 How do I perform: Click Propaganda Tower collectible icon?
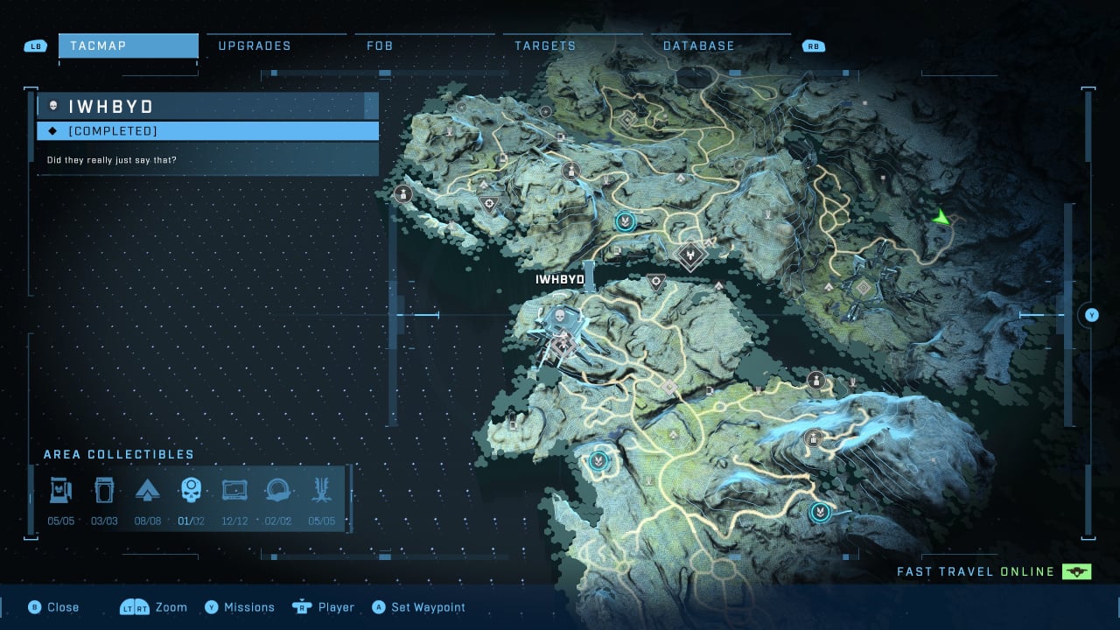coord(60,491)
